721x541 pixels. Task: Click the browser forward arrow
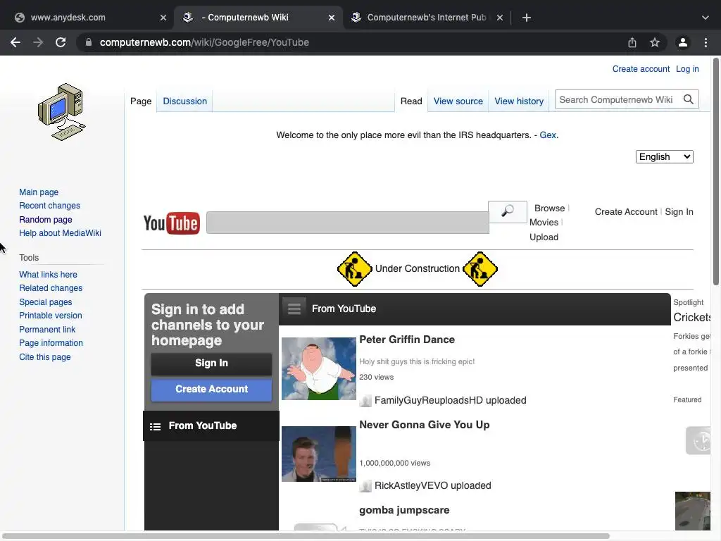[x=38, y=42]
